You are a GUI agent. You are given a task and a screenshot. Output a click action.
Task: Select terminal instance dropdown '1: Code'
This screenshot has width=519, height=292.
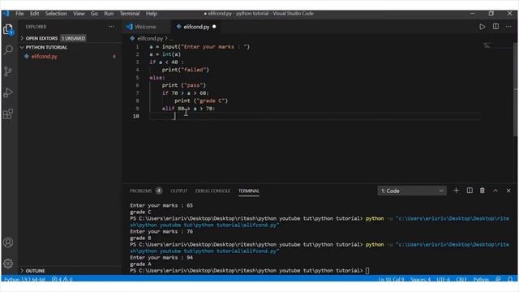tap(412, 191)
